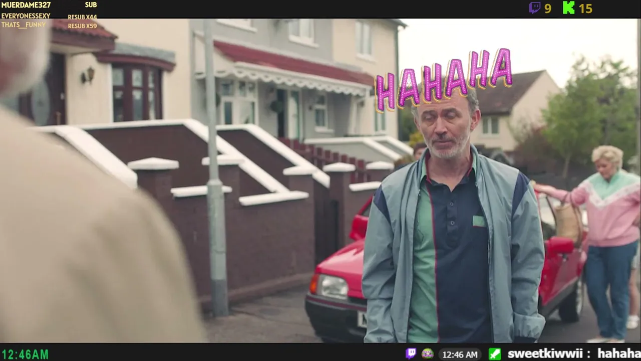Select username EVERYONESSEXY in the event list

[x=26, y=16]
